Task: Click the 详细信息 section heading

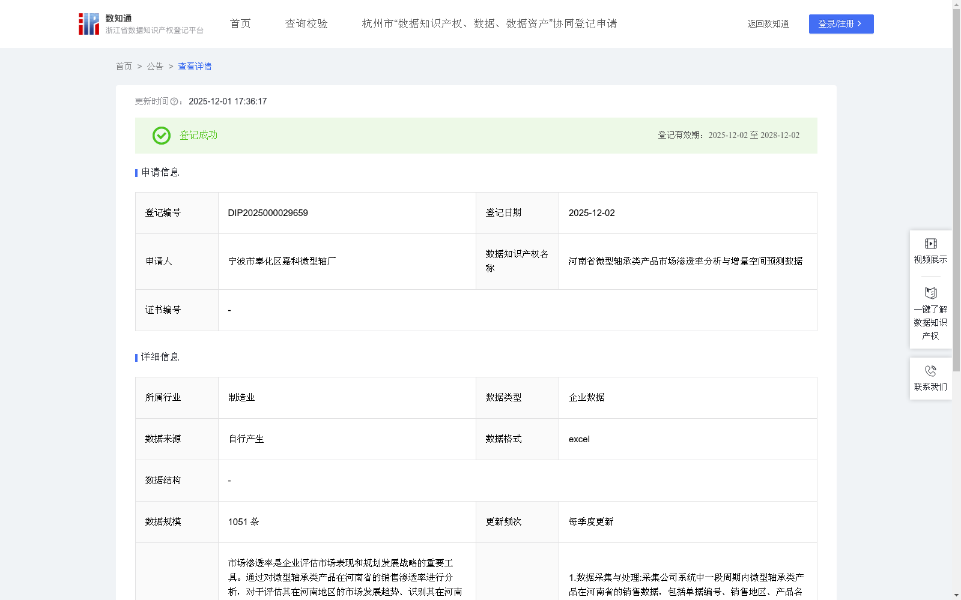Action: (x=160, y=358)
